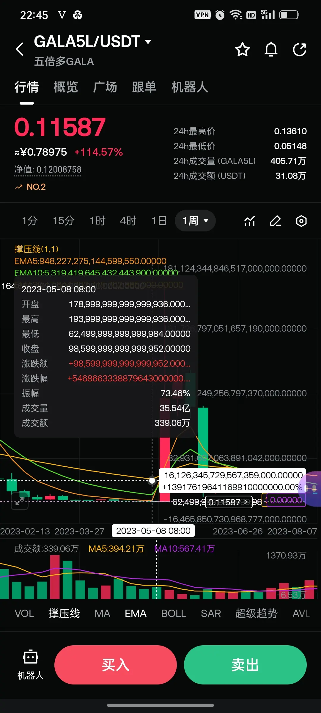Tap current price tag 0.11587 on chart
Image resolution: width=321 pixels, height=713 pixels.
click(229, 502)
